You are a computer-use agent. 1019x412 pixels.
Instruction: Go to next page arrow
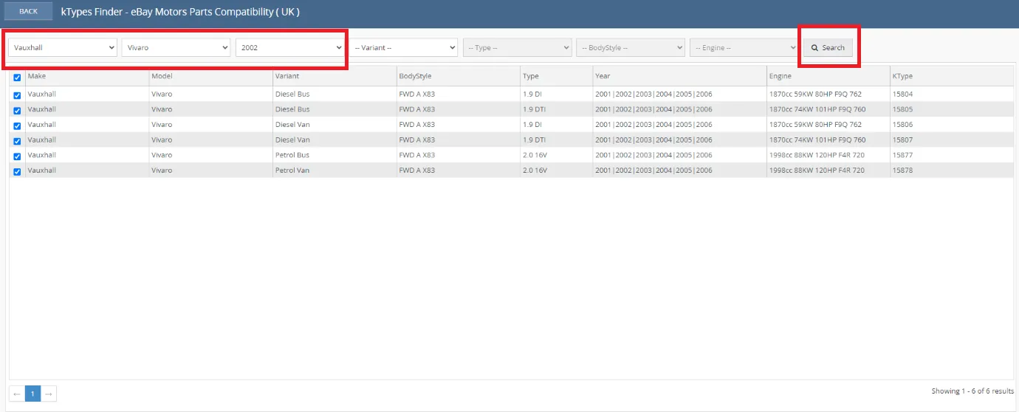(49, 394)
